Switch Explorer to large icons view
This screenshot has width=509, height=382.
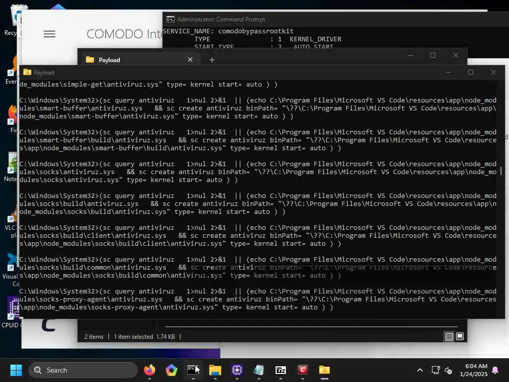(460, 337)
